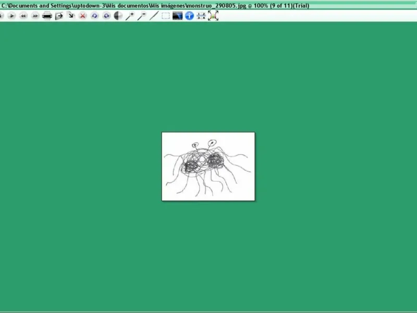The width and height of the screenshot is (417, 313).
Task: Click the copy-to icon with the diagonal arrow
Action: point(71,16)
